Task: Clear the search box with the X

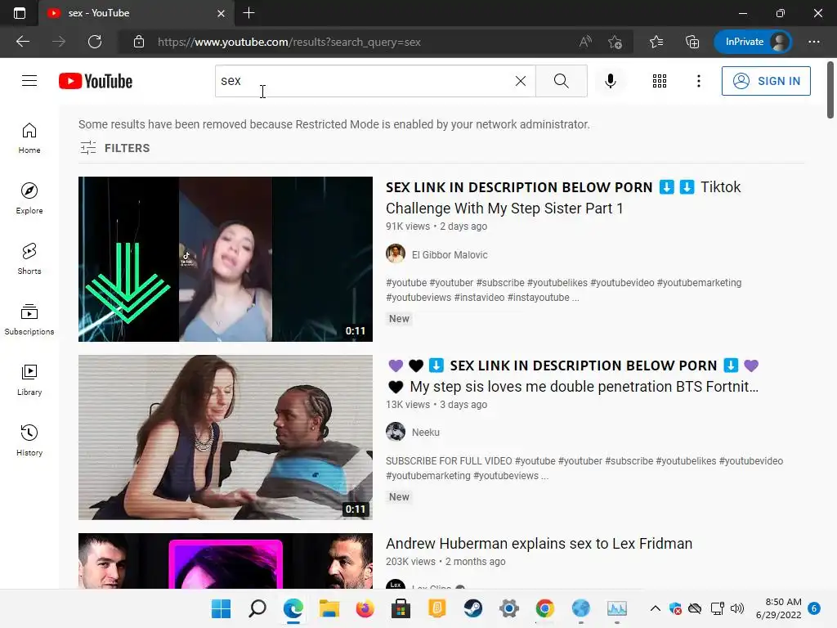Action: coord(521,81)
